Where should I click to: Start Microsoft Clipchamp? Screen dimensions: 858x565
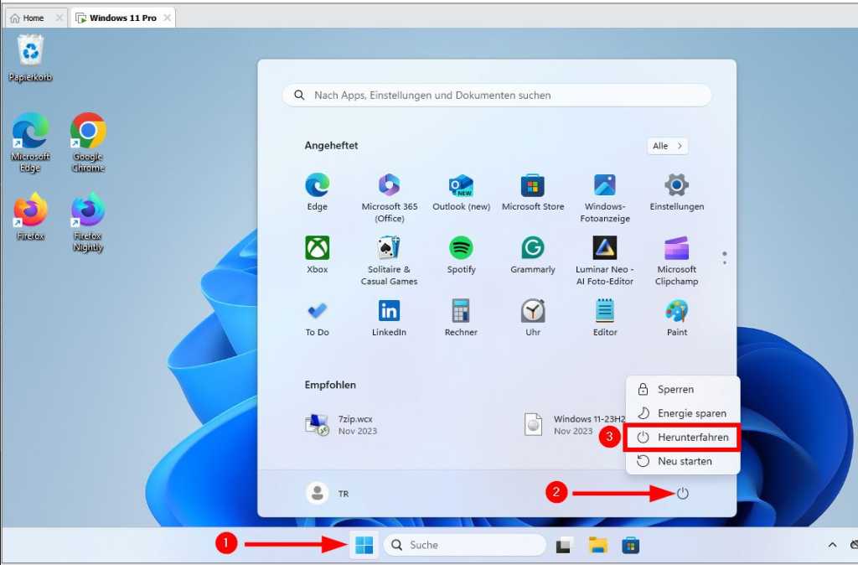pyautogui.click(x=676, y=253)
